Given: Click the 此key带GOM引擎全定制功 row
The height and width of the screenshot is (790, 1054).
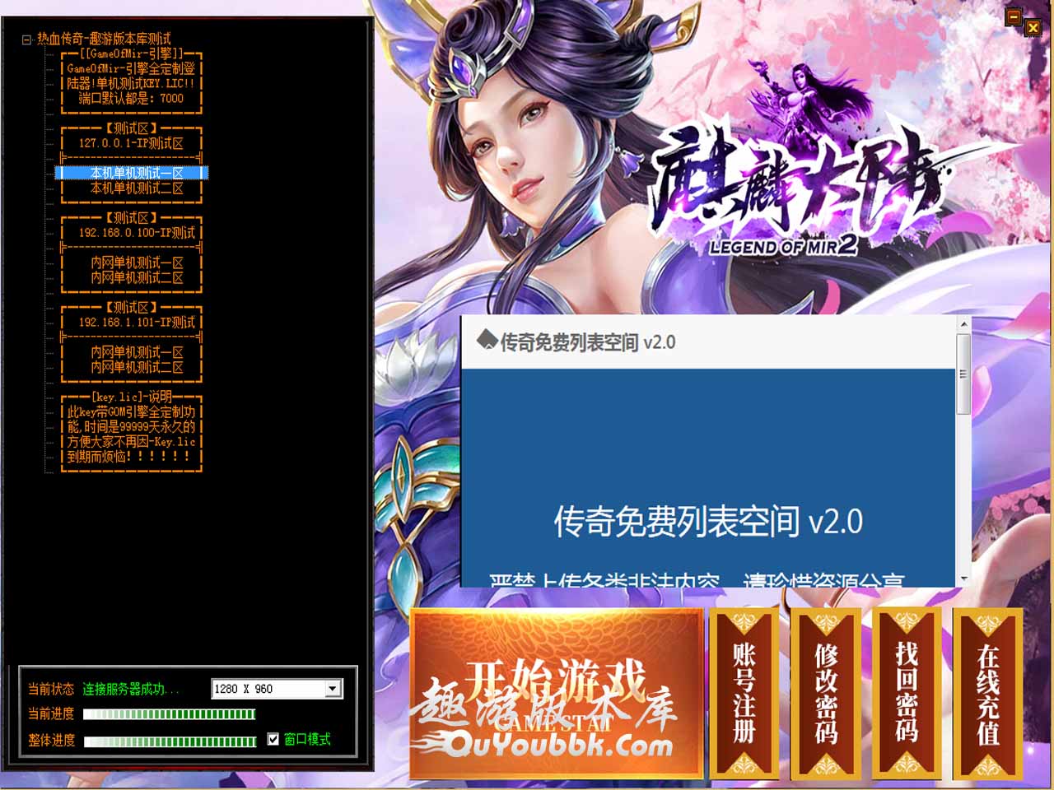Looking at the screenshot, I should click(132, 411).
